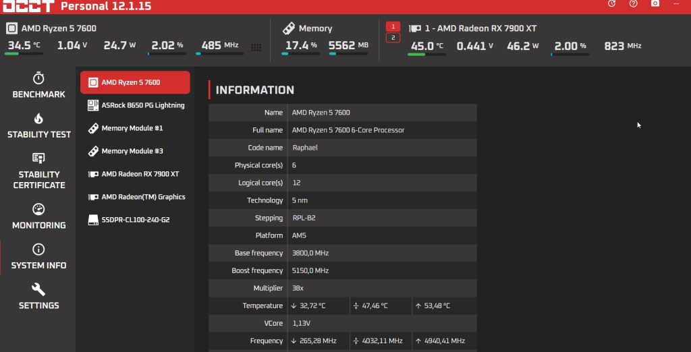Click the GPU temperature bar under 45.0 °C

pyautogui.click(x=426, y=54)
